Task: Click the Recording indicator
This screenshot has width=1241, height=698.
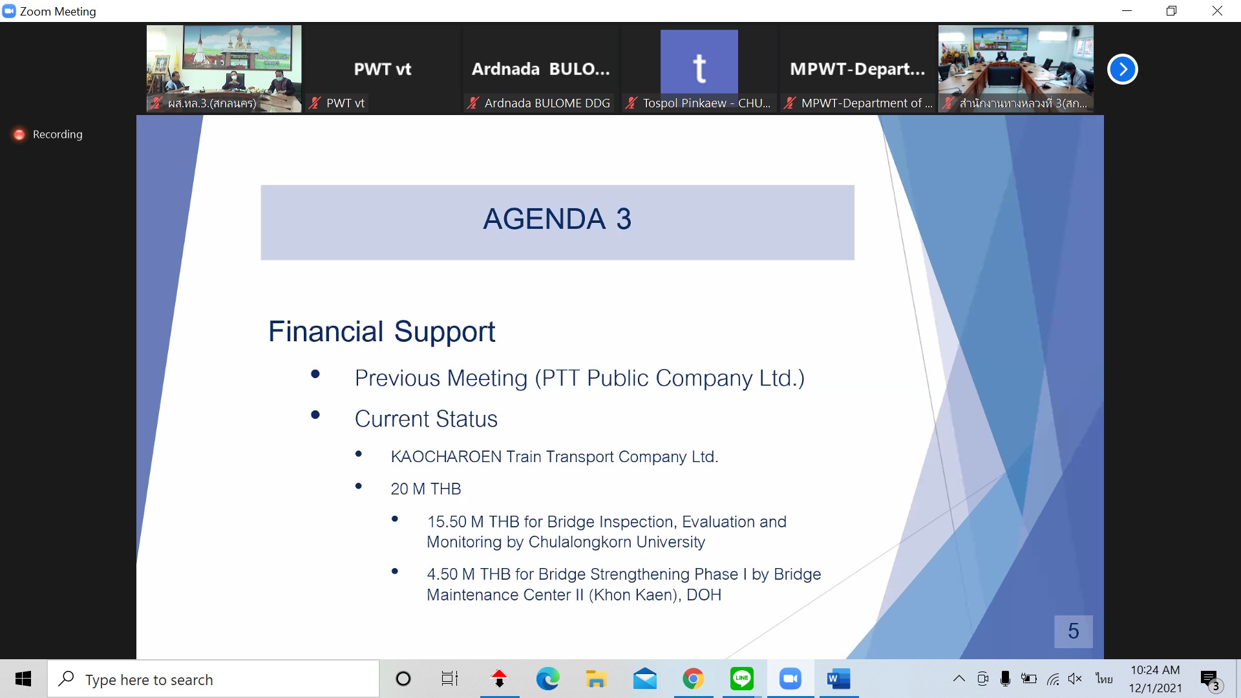Action: (48, 134)
